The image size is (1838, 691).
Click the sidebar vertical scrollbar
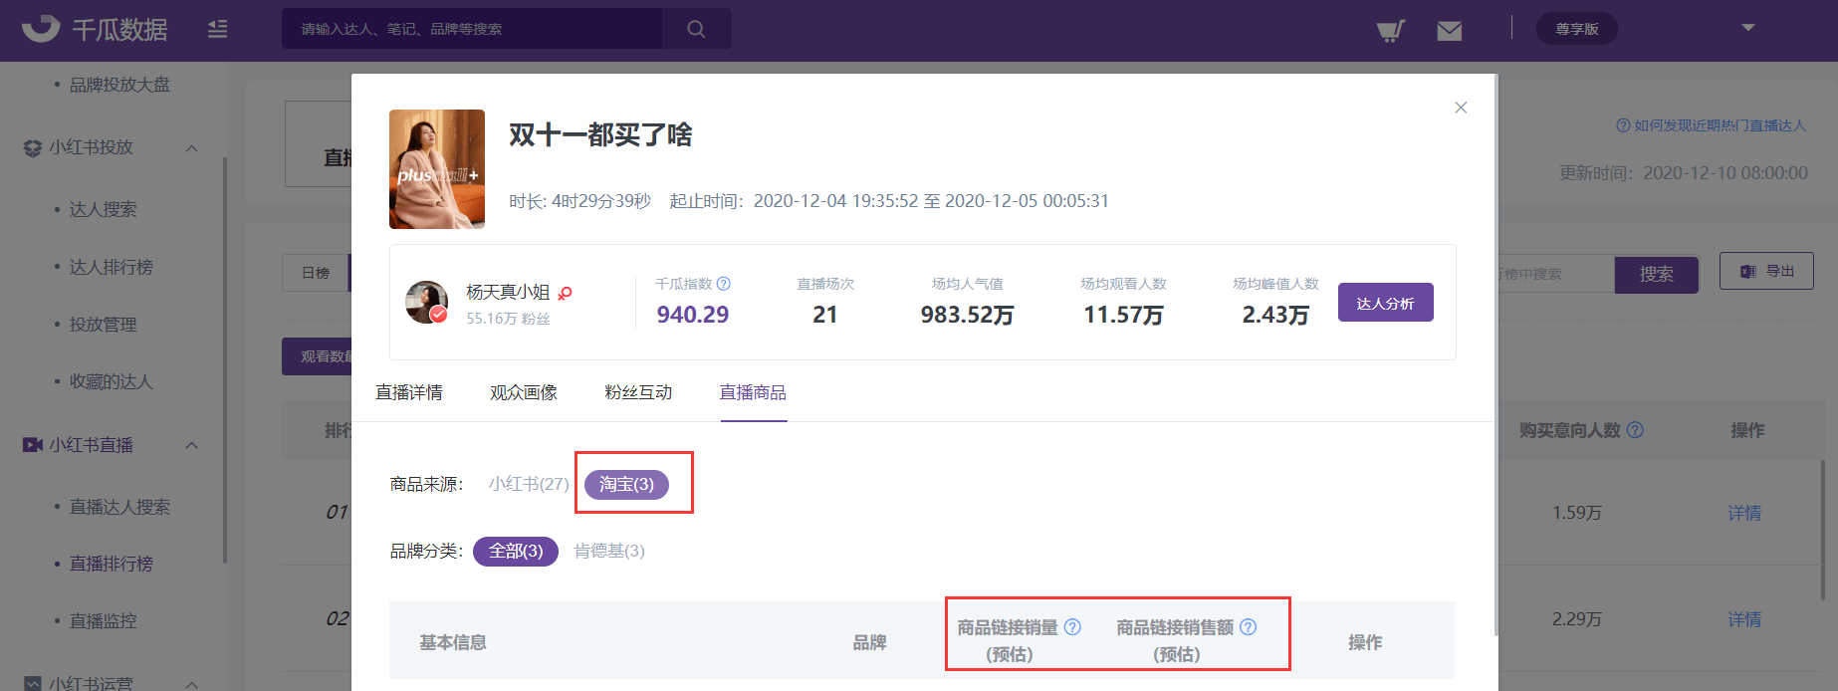tap(225, 358)
